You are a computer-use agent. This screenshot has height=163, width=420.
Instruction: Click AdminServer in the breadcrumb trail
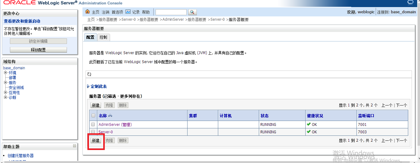coord(173,19)
